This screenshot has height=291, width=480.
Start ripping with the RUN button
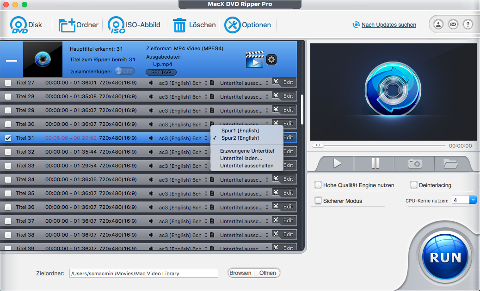coord(445,257)
